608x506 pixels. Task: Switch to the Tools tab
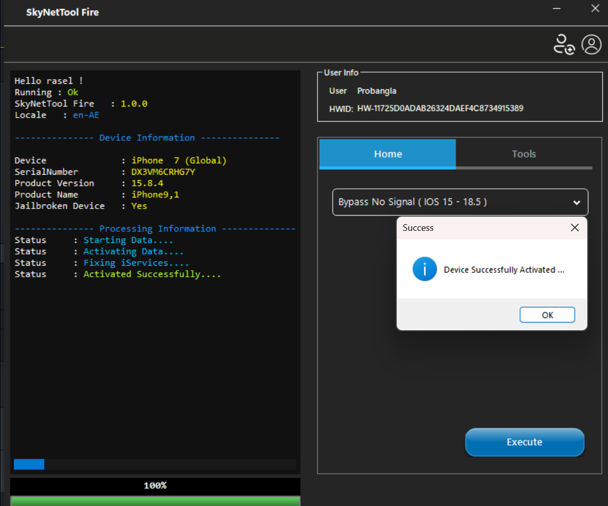coord(523,154)
